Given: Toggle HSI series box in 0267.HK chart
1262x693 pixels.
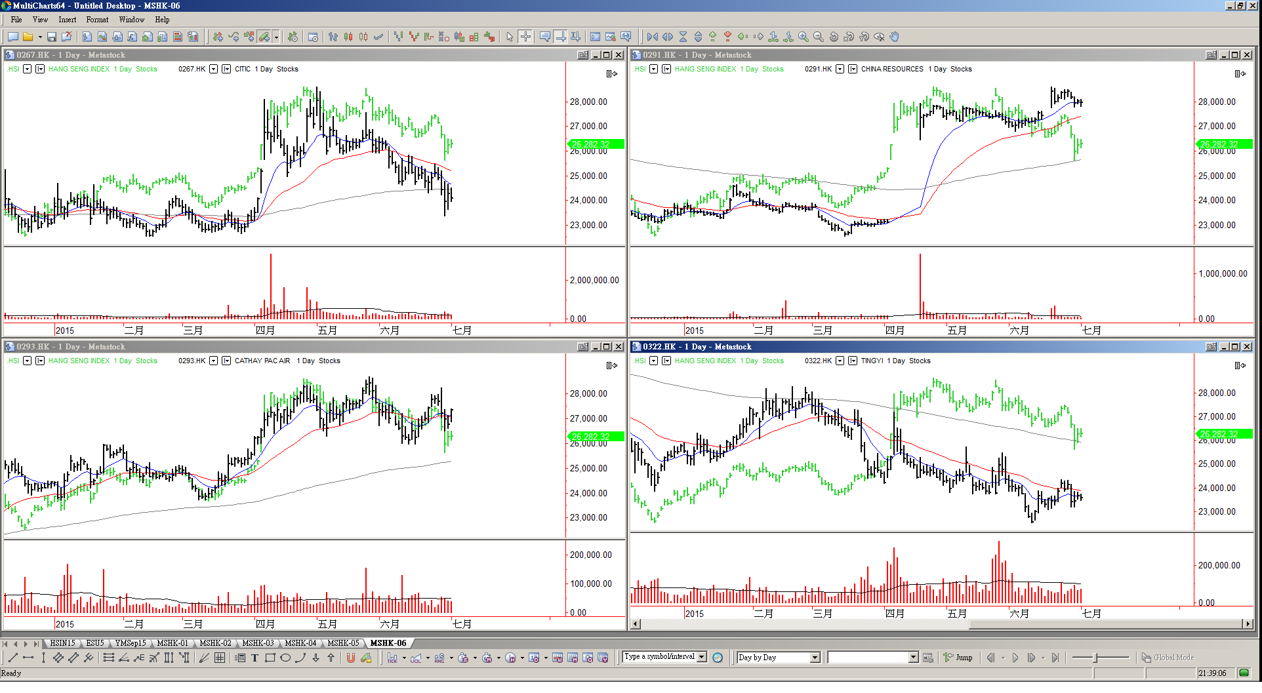Looking at the screenshot, I should 40,69.
